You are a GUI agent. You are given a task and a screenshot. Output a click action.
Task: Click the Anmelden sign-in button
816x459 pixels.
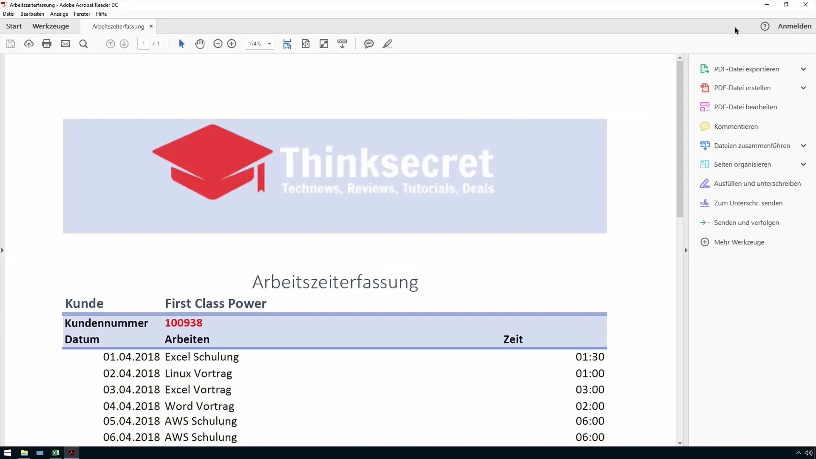[795, 26]
